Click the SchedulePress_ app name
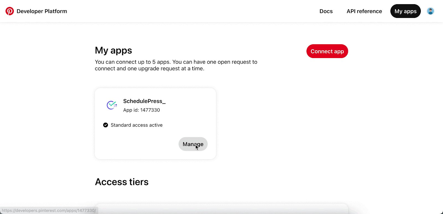Screen dimensions: 443x214 144,101
